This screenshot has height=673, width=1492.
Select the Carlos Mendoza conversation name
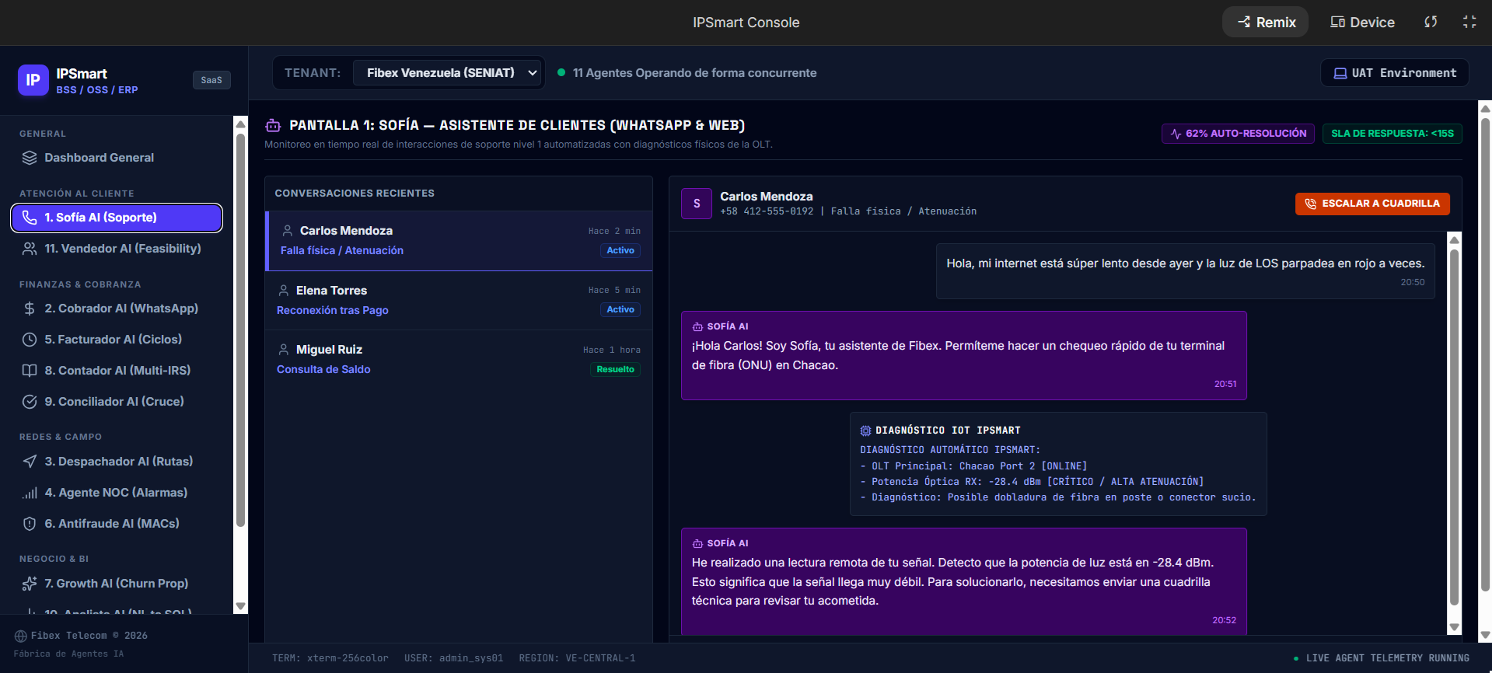pos(346,231)
